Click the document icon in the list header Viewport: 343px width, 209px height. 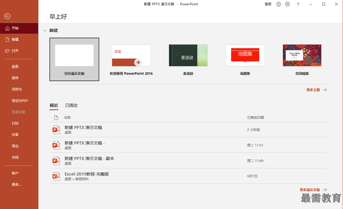(56, 118)
